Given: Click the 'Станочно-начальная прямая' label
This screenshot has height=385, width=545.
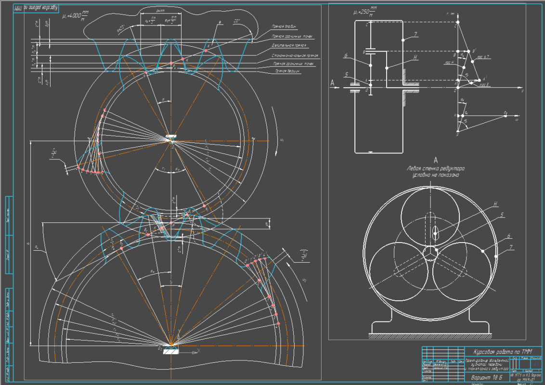Looking at the screenshot, I should [x=295, y=56].
